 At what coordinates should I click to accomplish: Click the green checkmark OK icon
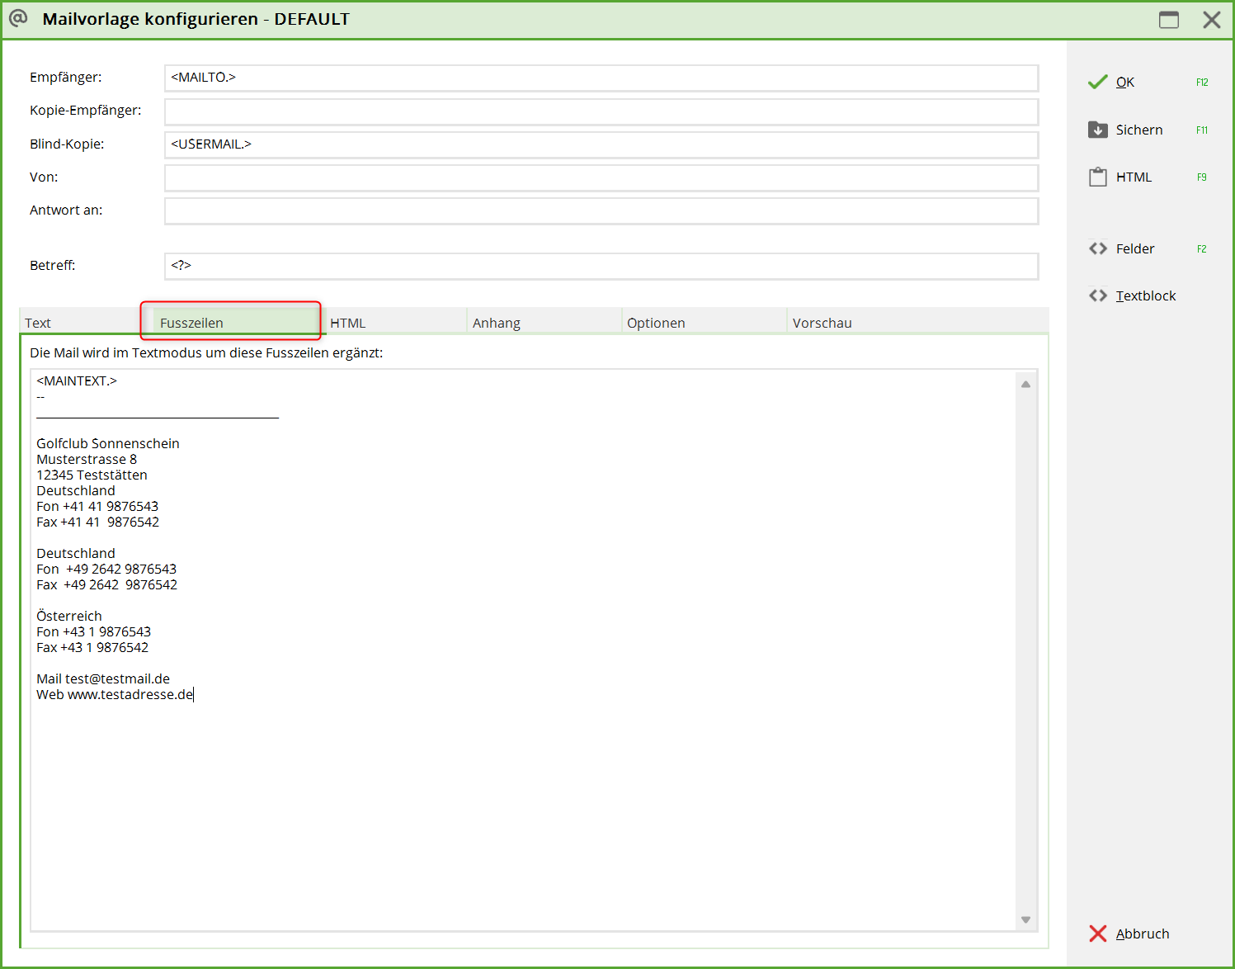tap(1097, 82)
